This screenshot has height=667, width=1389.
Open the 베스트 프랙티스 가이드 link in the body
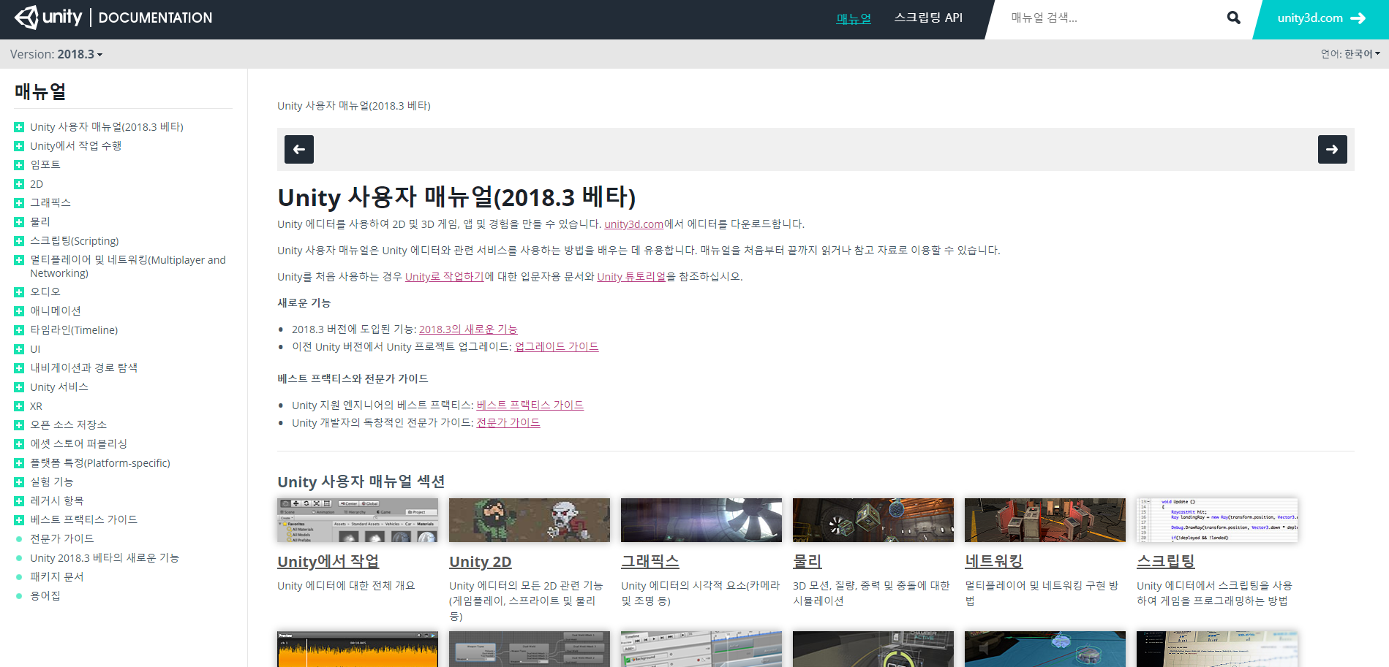click(530, 405)
